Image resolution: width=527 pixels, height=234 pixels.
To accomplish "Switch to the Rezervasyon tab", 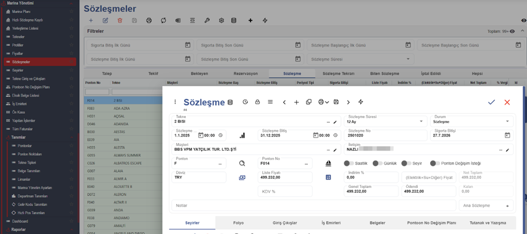I will pos(246,74).
